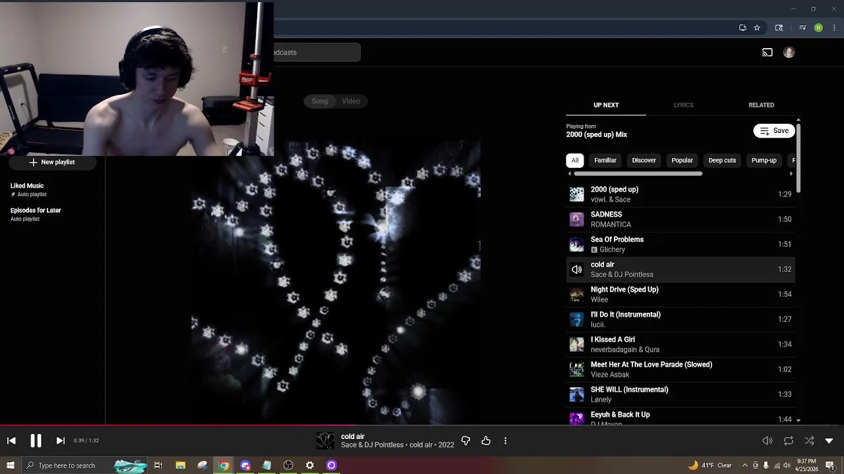
Task: Play Night Drive (Sped Up) by Wilee
Action: (x=680, y=294)
